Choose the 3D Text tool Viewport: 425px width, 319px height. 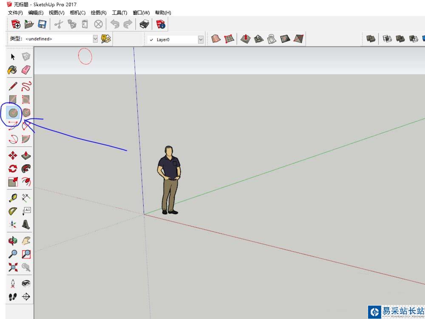(26, 224)
